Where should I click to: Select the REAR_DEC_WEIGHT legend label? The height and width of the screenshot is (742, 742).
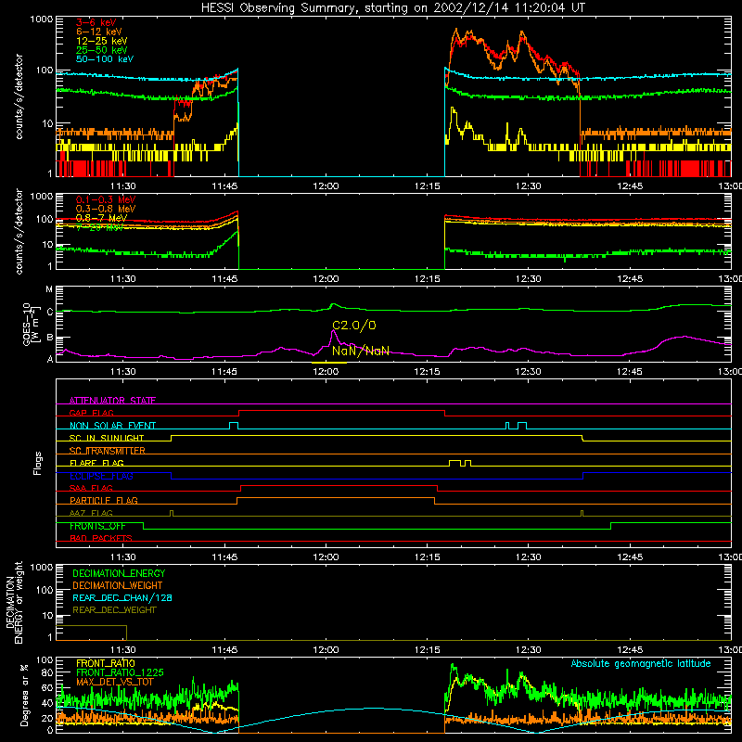tap(114, 610)
